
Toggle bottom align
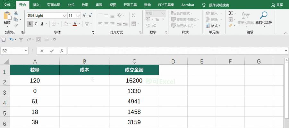(113, 16)
